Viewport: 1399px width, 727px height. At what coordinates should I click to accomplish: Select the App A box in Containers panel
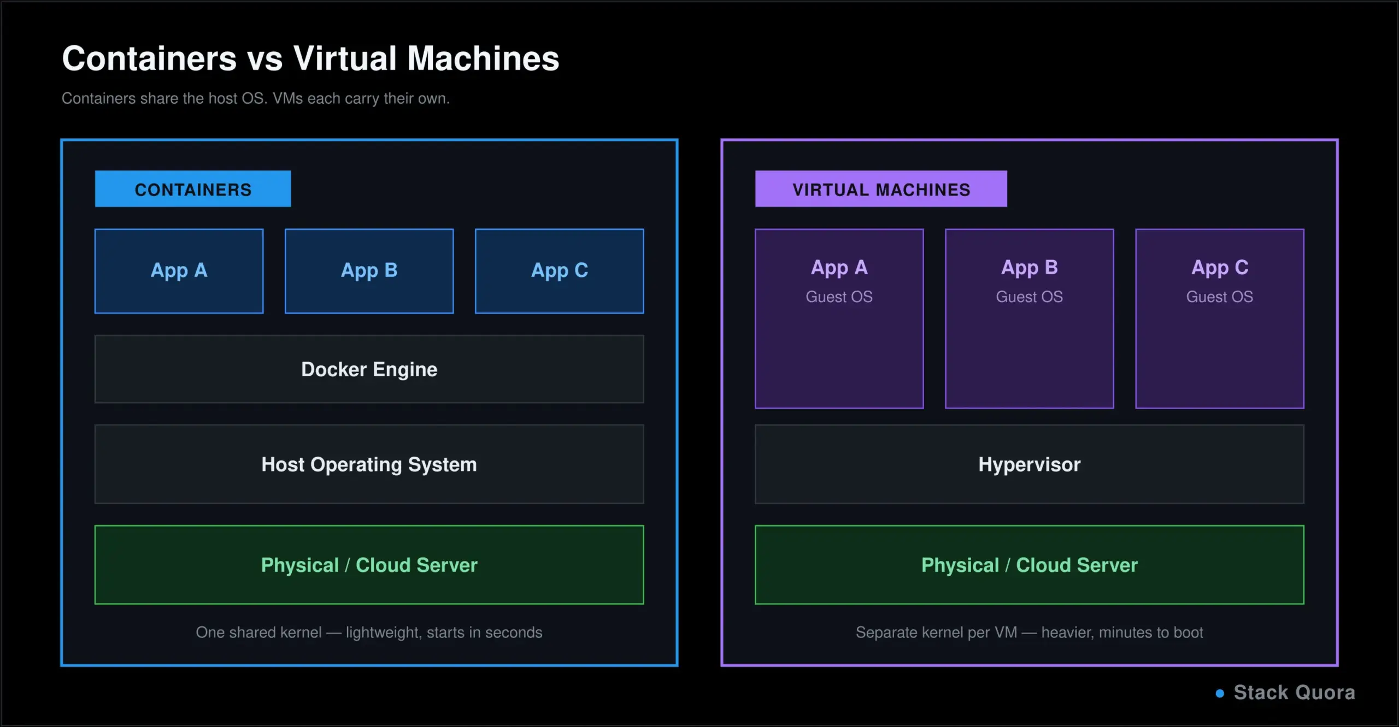pos(179,271)
